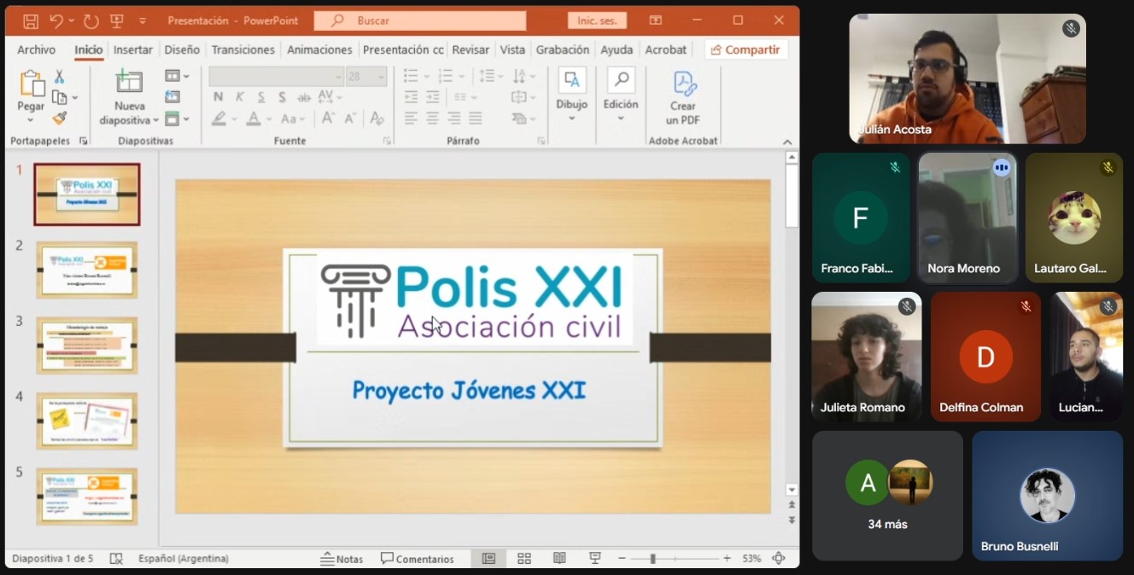Open the Edición magnifier group

tap(621, 94)
